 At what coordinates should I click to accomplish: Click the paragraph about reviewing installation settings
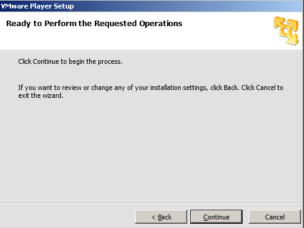point(151,91)
